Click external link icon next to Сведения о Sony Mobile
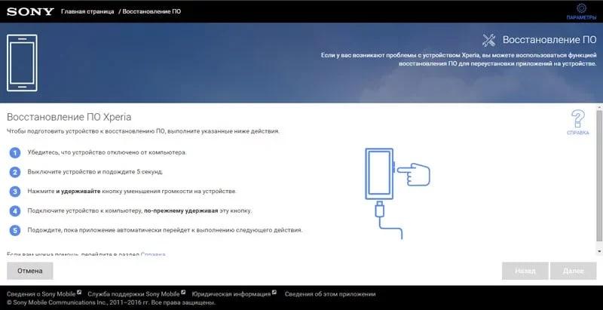 79,293
